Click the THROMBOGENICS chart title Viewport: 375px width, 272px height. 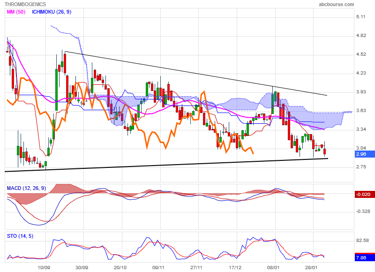(25, 4)
